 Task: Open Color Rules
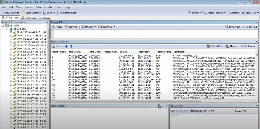(x=215, y=46)
